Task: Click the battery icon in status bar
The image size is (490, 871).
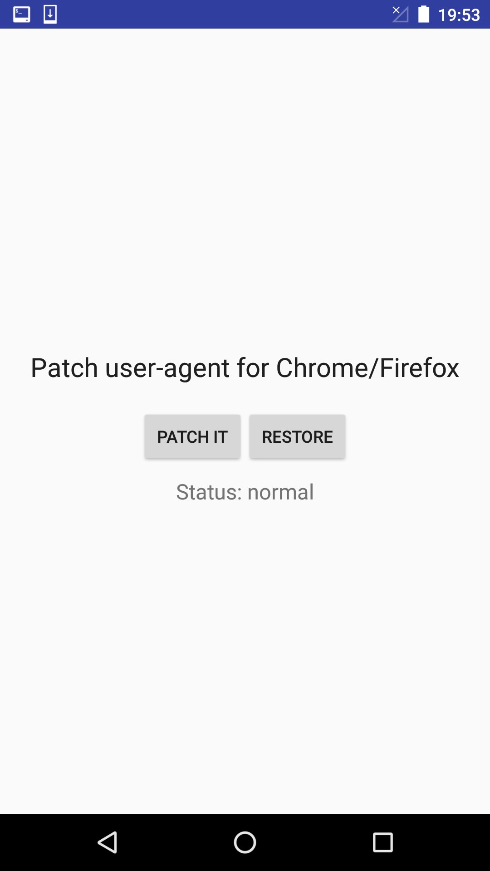Action: (424, 14)
